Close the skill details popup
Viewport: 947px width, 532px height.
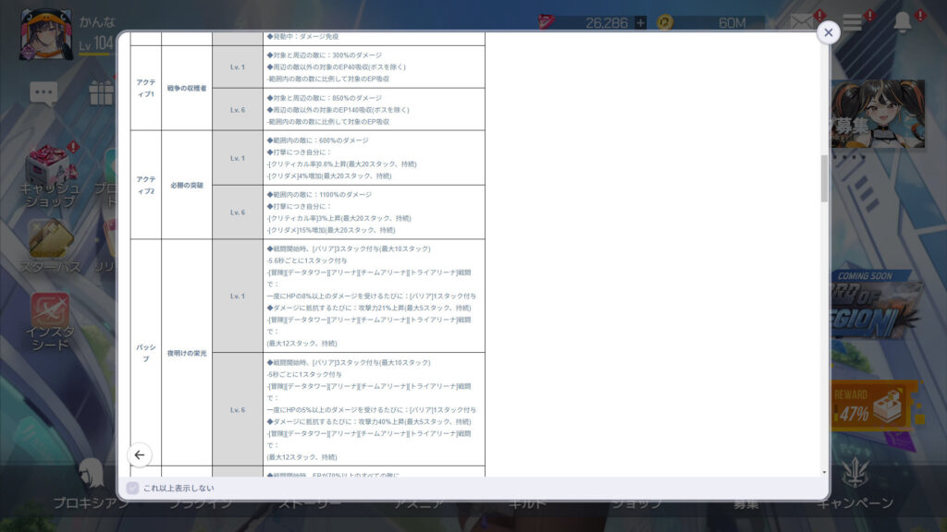pos(828,32)
